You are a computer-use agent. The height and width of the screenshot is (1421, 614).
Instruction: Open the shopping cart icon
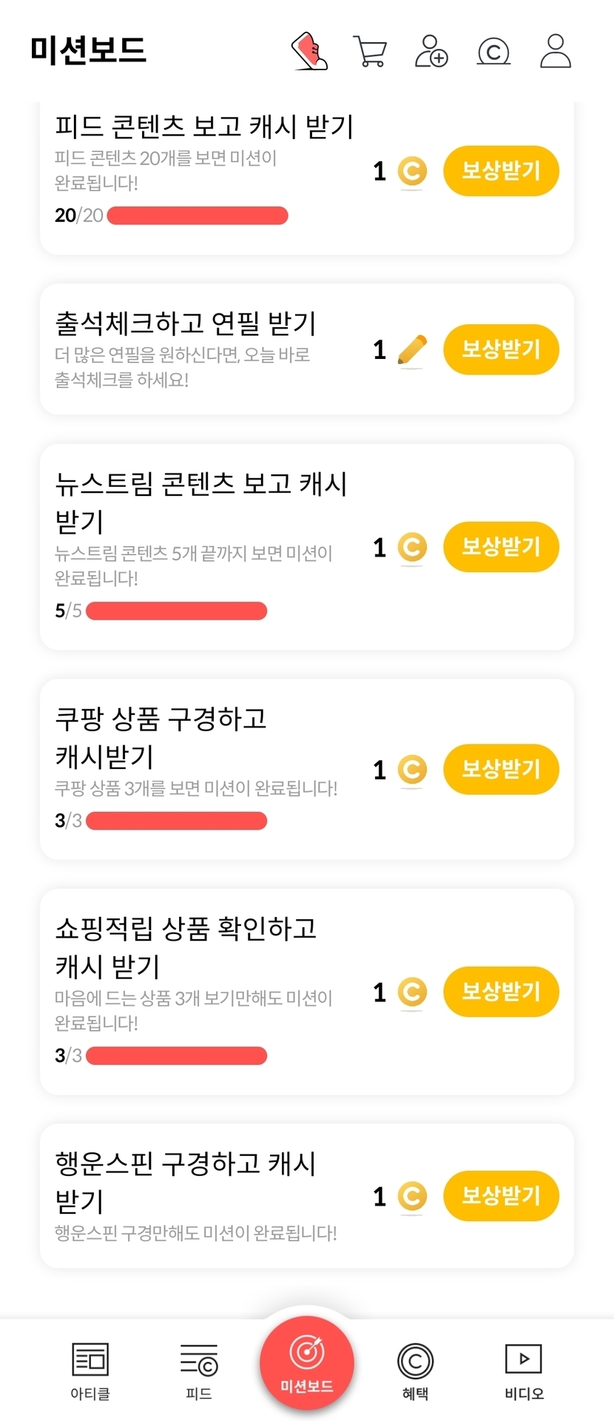[370, 51]
